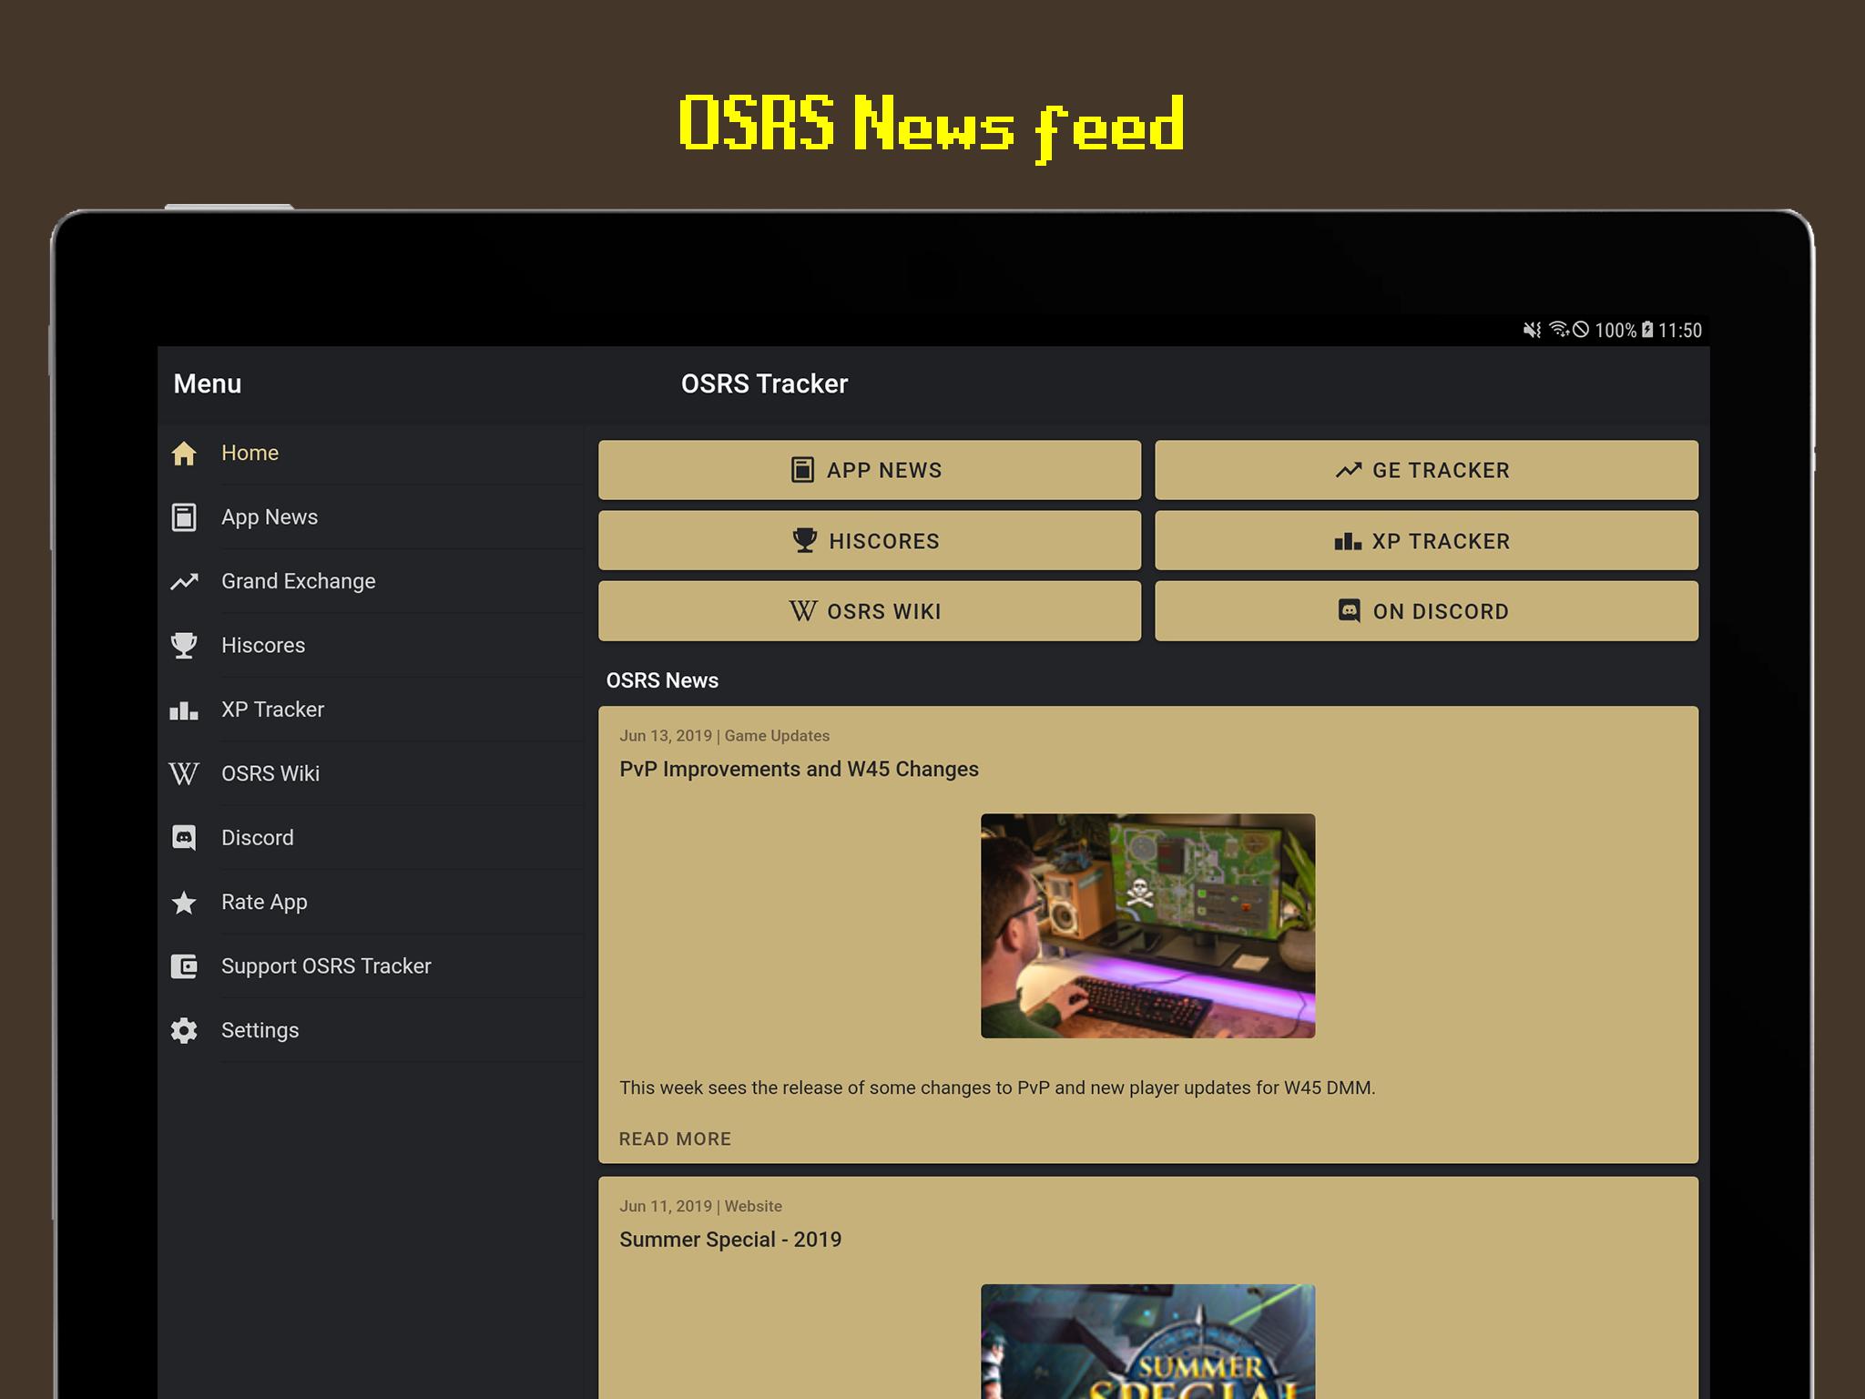Tap the Summer Special article thumbnail image
Viewport: 1865px width, 1399px height.
point(1147,1341)
